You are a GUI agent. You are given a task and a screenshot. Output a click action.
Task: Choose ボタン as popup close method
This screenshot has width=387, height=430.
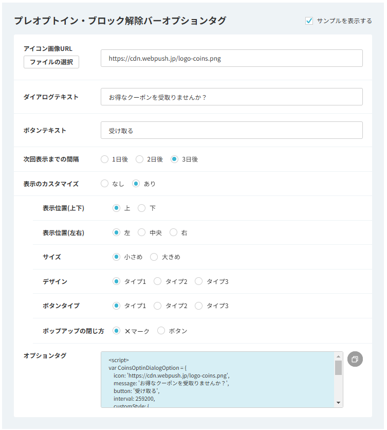(161, 331)
